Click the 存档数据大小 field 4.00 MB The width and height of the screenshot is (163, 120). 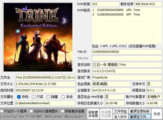pos(154,103)
